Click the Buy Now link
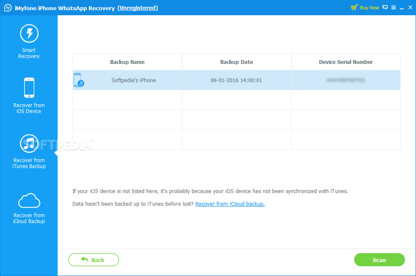This screenshot has width=416, height=276. click(369, 8)
